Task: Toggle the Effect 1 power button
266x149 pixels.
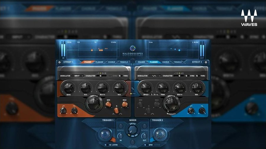Action: click(59, 62)
